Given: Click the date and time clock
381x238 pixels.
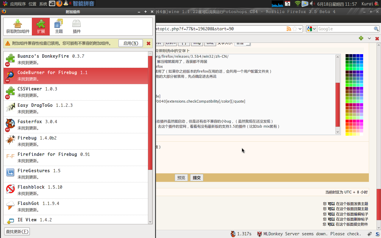Looking at the screenshot, I should tap(337, 4).
